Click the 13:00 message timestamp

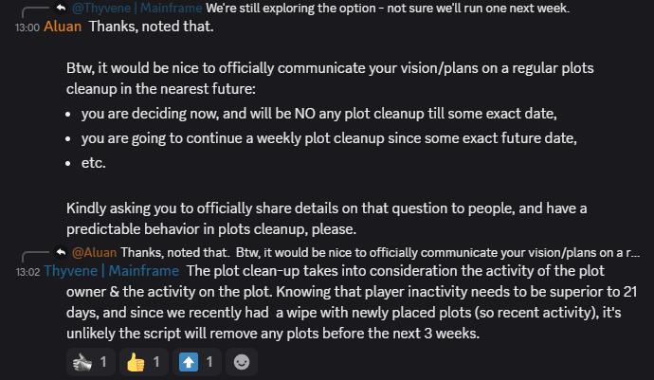[27, 27]
